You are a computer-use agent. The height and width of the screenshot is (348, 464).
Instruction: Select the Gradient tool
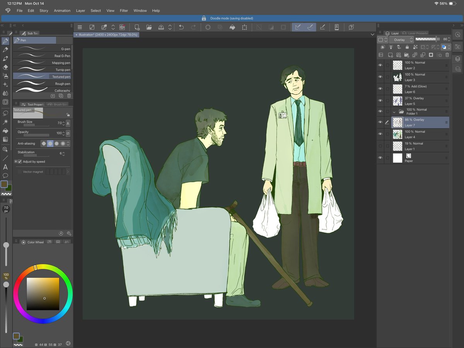click(5, 139)
